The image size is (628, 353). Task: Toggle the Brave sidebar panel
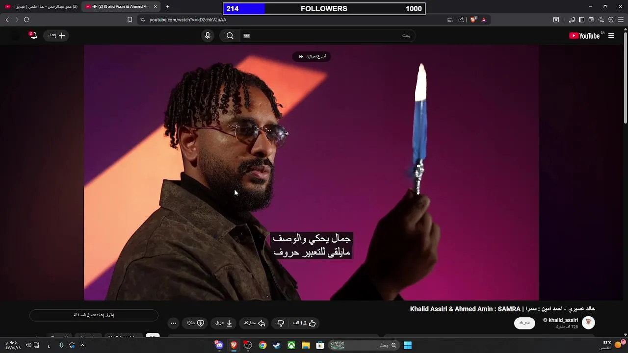(x=581, y=20)
